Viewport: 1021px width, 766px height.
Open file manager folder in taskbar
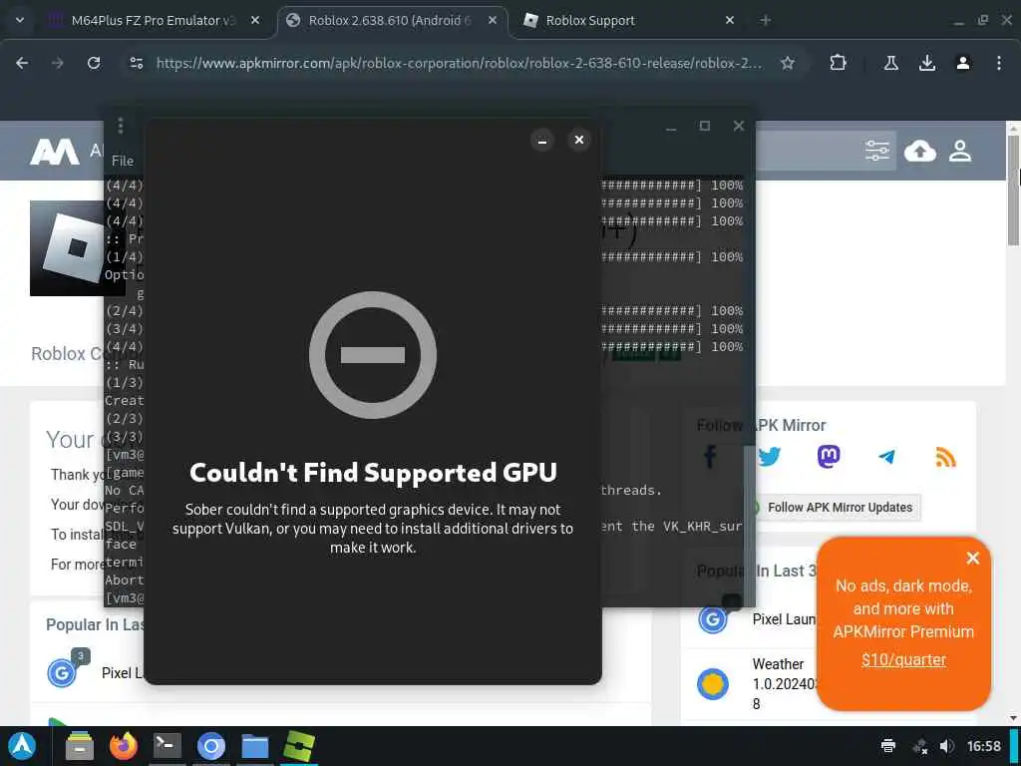pos(254,746)
